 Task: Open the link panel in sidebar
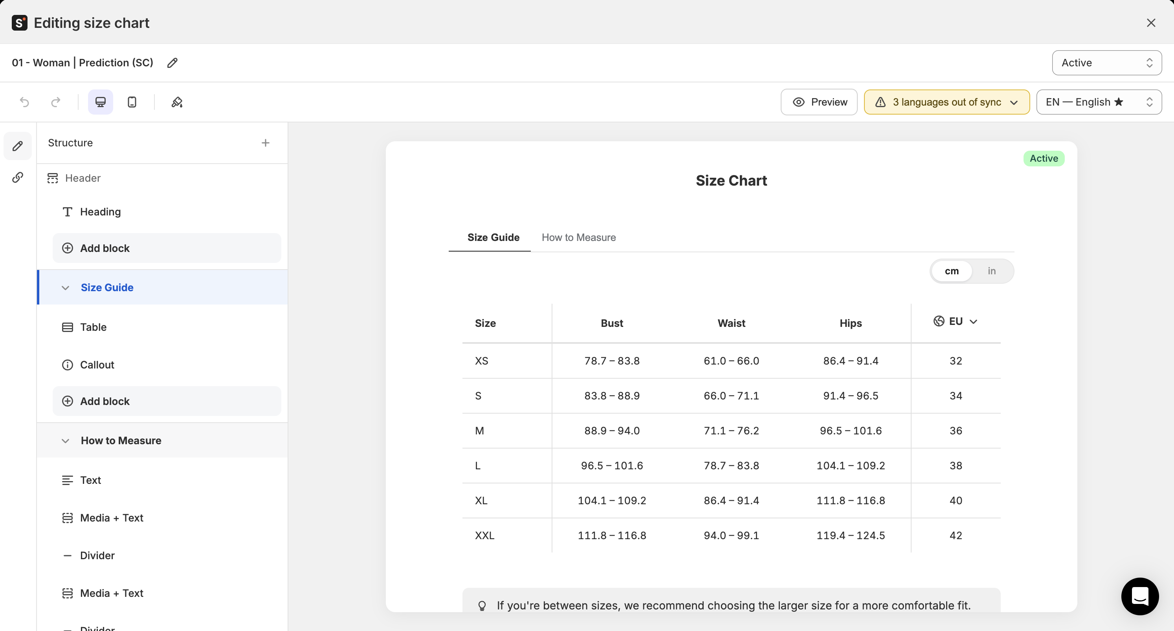[18, 177]
